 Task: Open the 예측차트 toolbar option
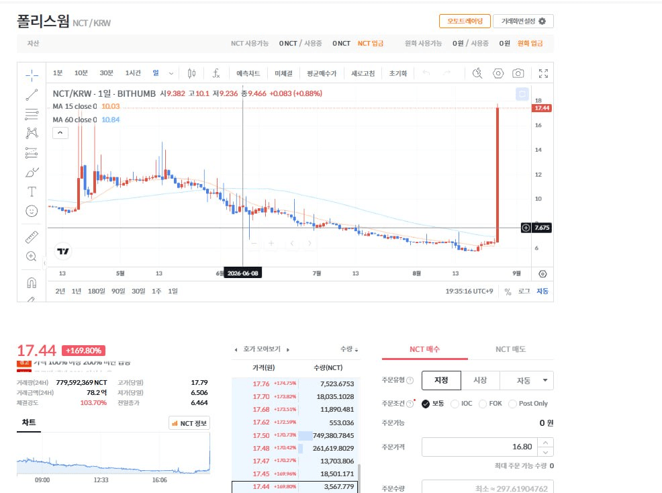pos(248,73)
